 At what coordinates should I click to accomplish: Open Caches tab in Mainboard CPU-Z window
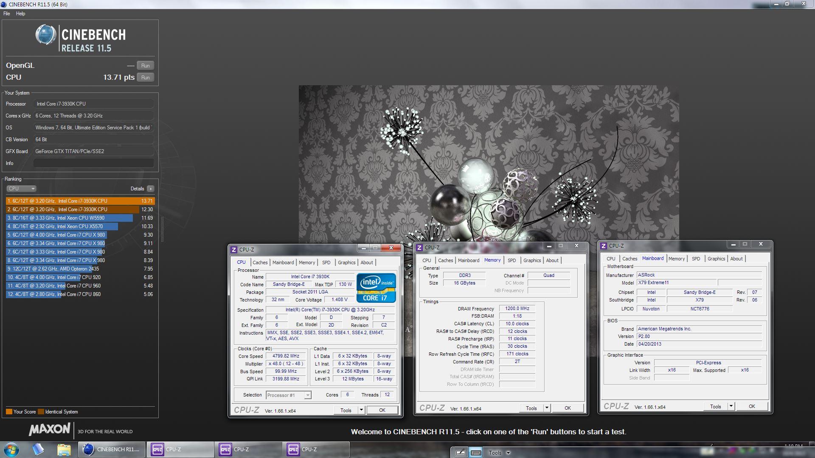pos(630,259)
